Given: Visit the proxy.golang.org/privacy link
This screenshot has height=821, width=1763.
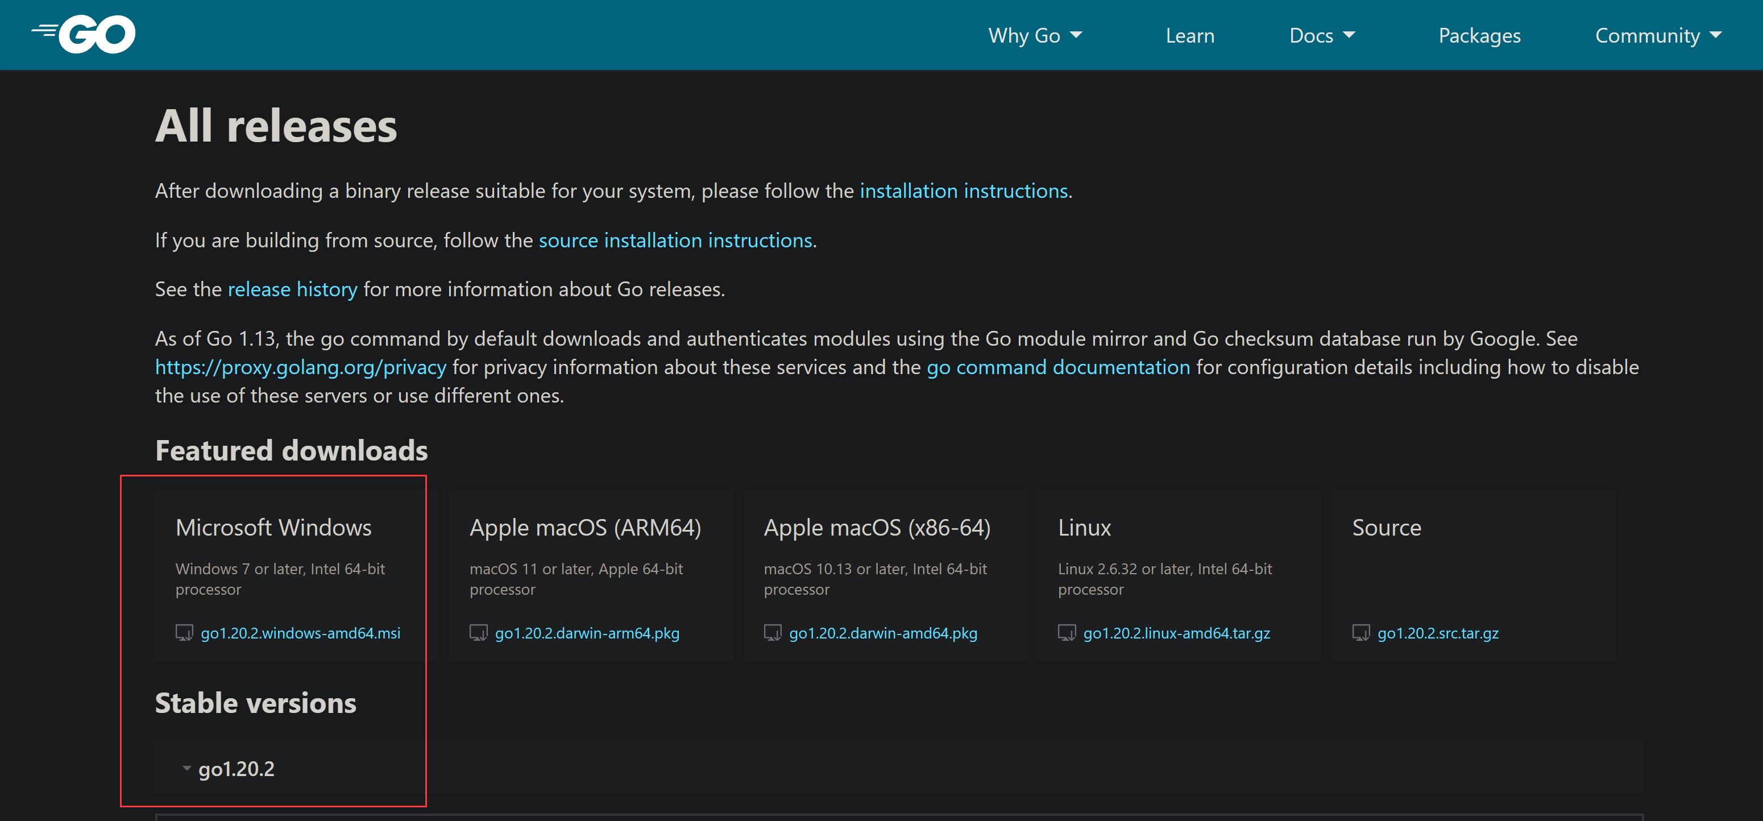Looking at the screenshot, I should tap(300, 367).
